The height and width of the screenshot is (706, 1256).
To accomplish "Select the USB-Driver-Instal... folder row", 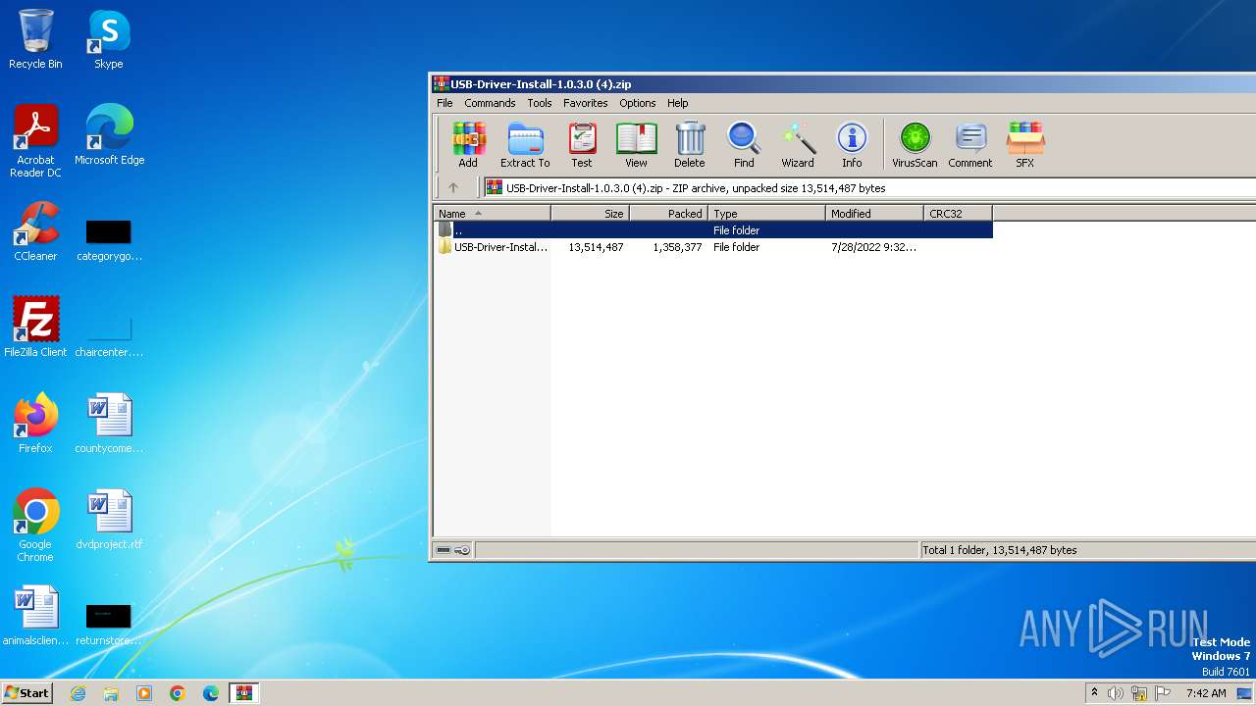I will coord(713,247).
